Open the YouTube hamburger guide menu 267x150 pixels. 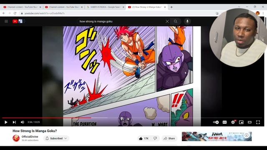[6, 21]
